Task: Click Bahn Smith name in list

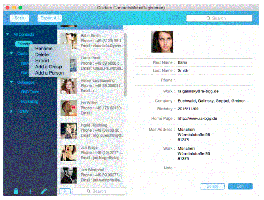Action: (x=91, y=36)
